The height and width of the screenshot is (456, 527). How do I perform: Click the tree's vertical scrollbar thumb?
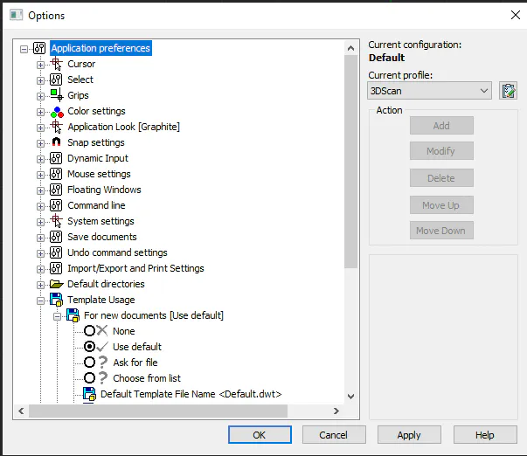click(350, 162)
